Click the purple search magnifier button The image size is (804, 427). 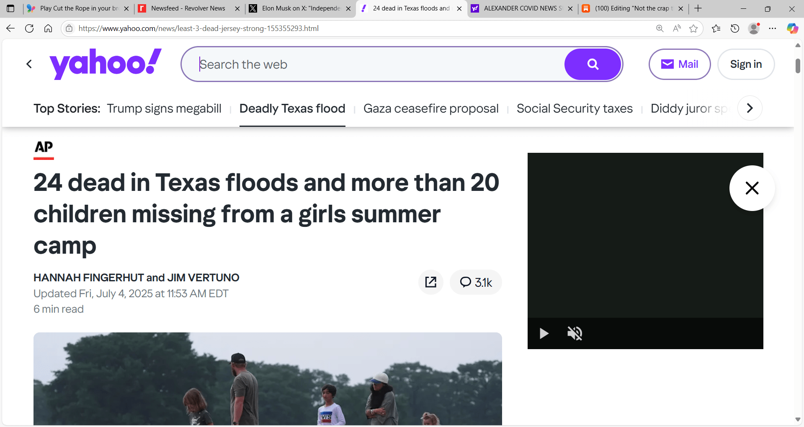click(x=593, y=64)
